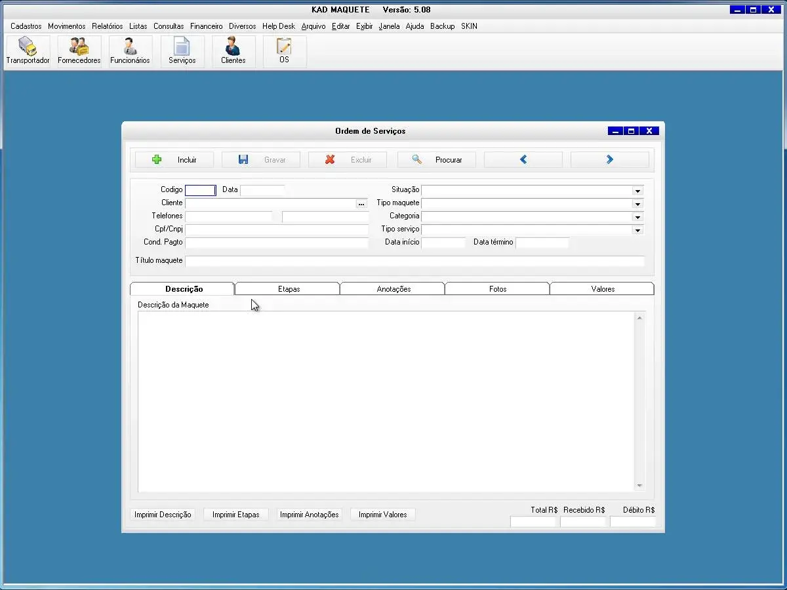
Task: Open the Clientes toolbar icon
Action: [x=233, y=51]
